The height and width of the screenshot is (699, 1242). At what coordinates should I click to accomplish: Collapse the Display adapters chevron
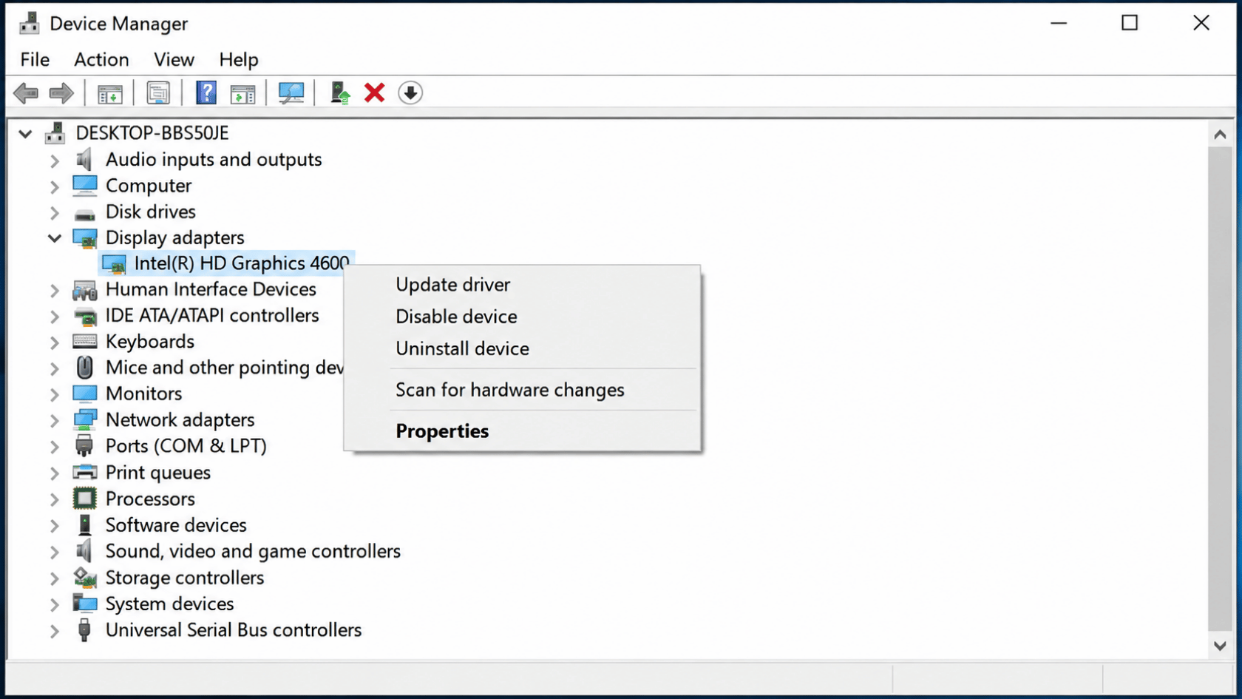click(55, 238)
